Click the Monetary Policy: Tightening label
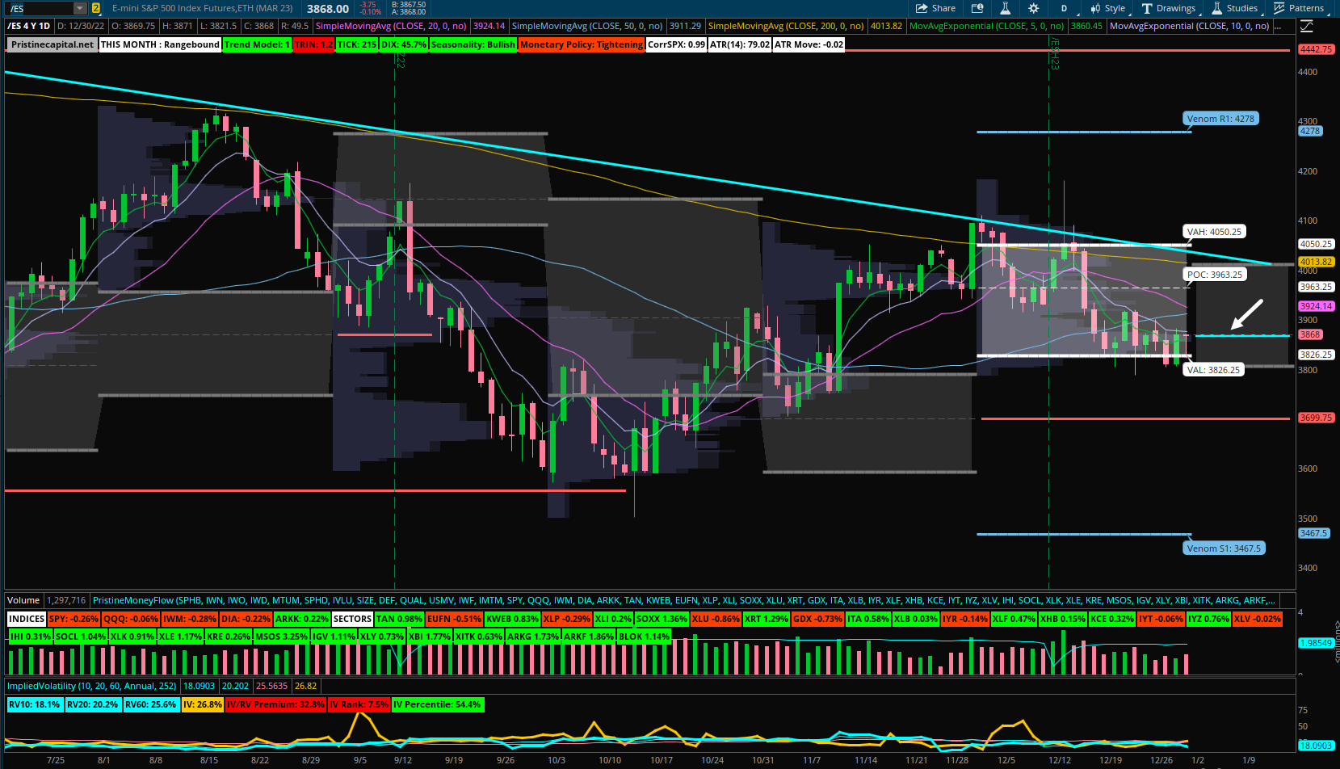This screenshot has height=769, width=1340. coord(582,44)
